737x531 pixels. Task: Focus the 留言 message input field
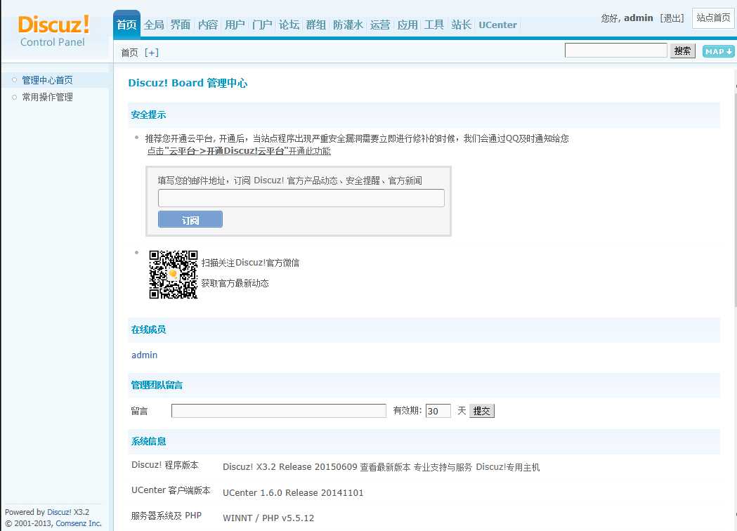(279, 411)
